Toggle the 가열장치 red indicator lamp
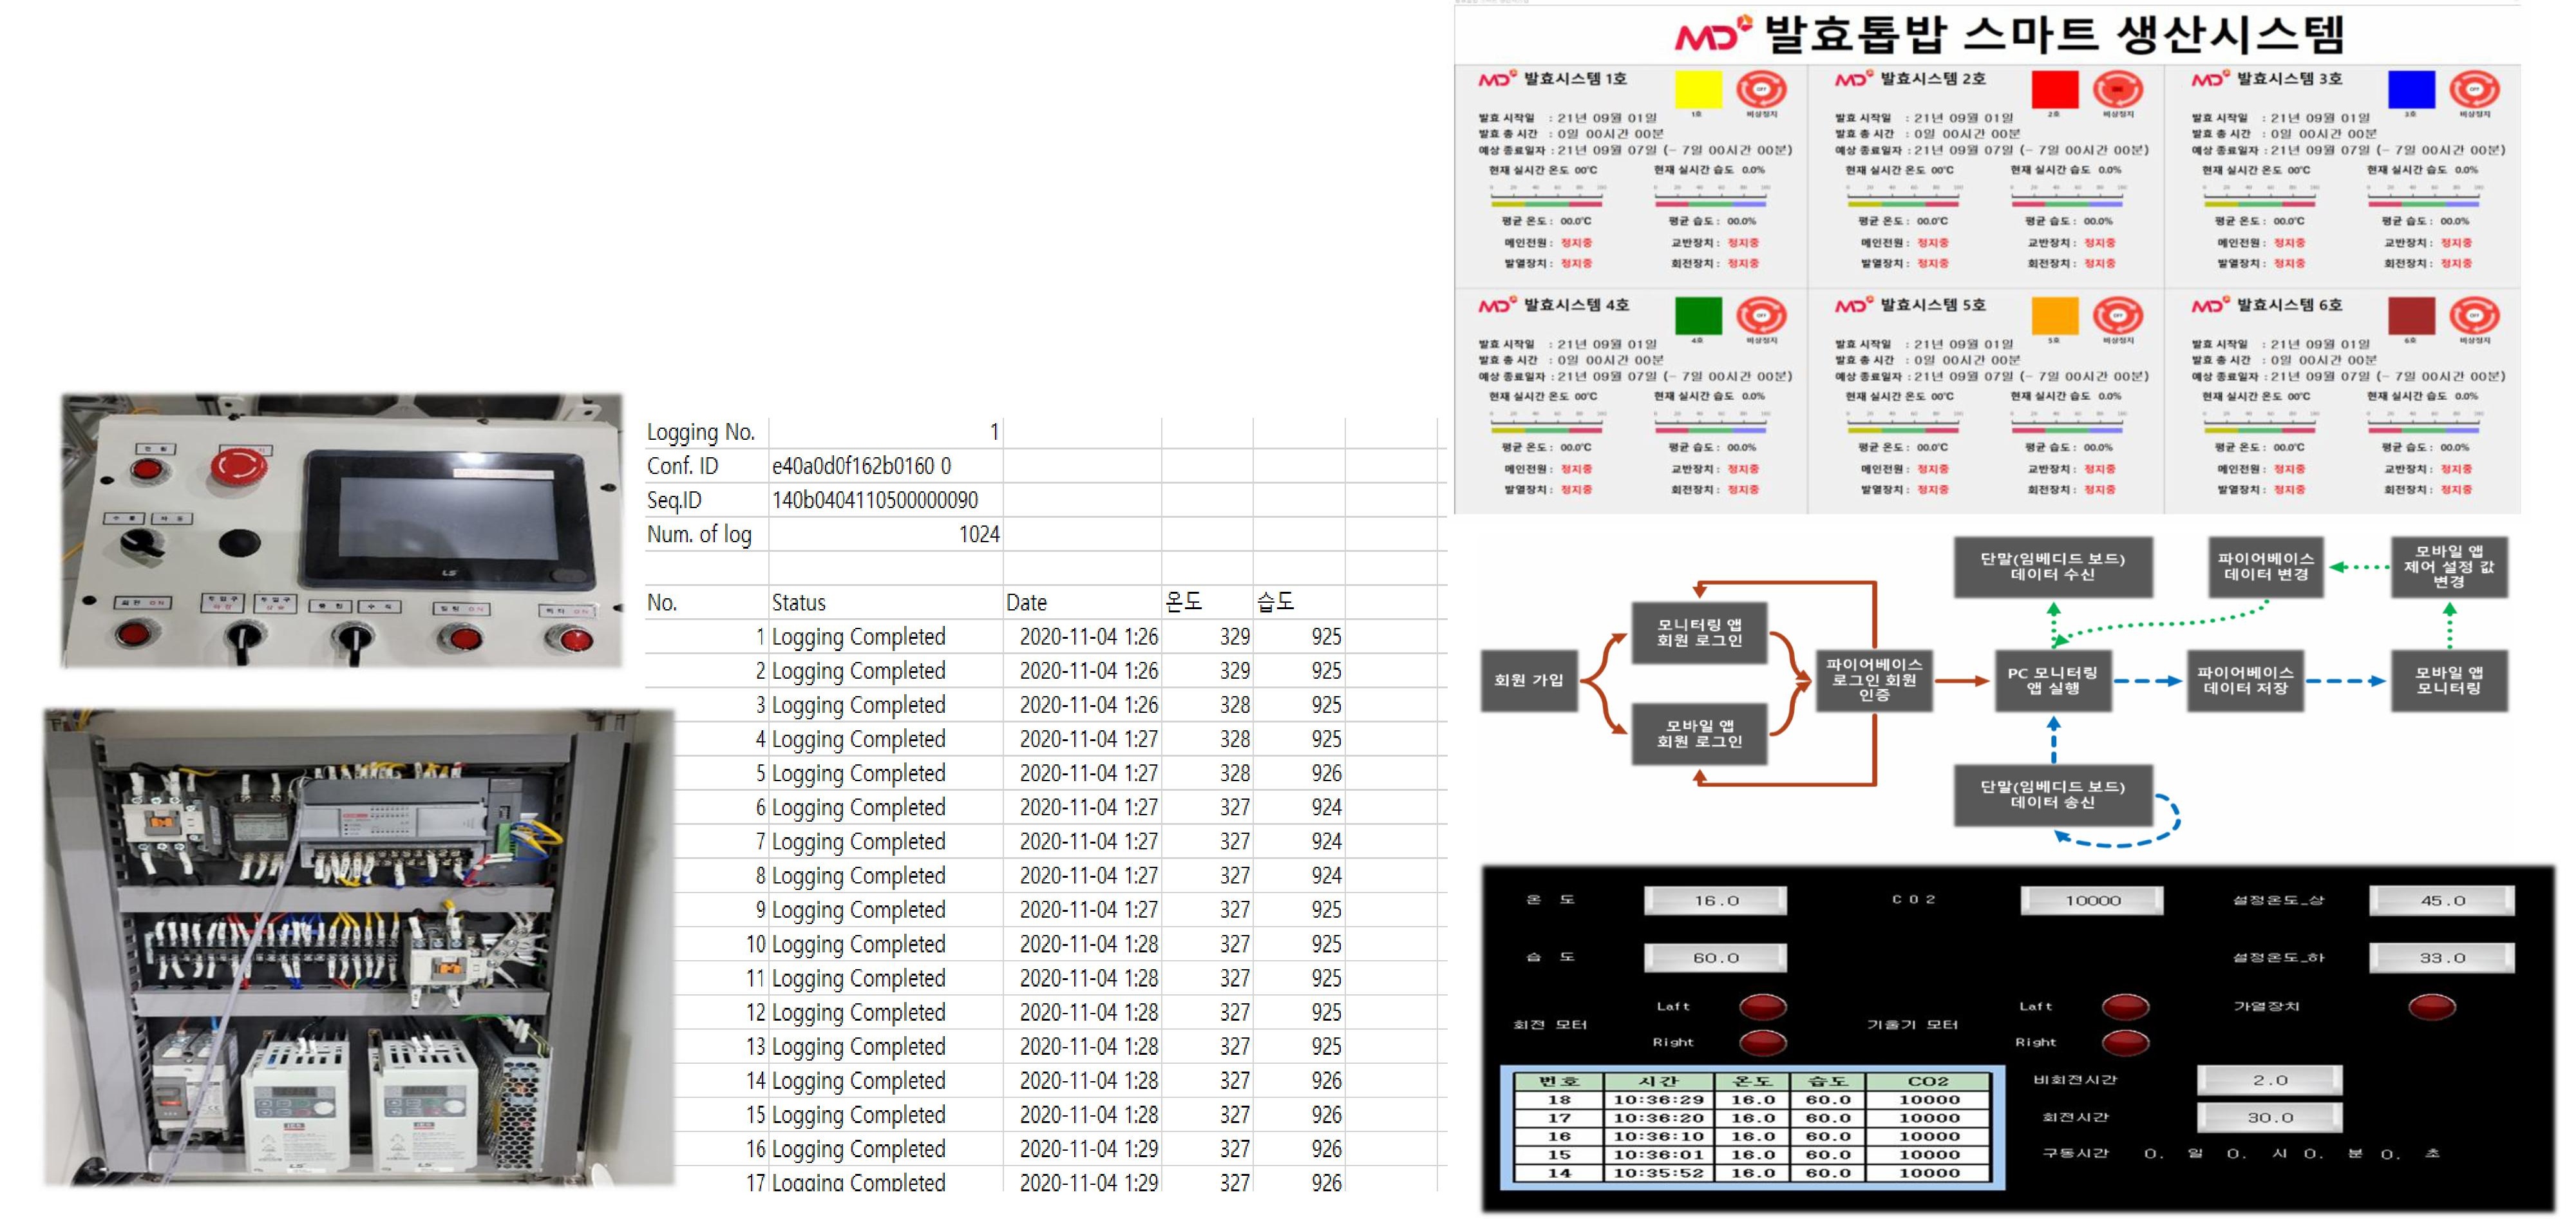The image size is (2576, 1219). pyautogui.click(x=2431, y=1006)
